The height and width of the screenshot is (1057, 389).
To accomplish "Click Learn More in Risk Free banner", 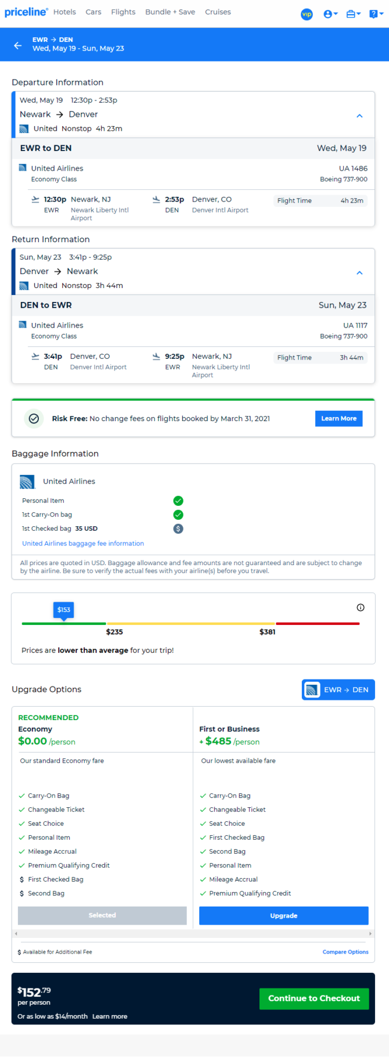I will pyautogui.click(x=339, y=418).
